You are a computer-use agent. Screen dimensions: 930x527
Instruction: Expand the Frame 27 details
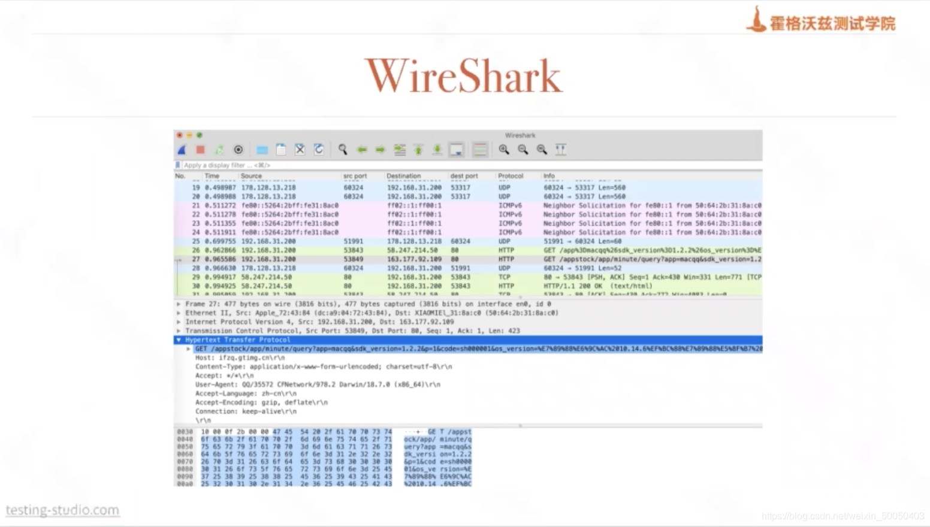tap(179, 304)
